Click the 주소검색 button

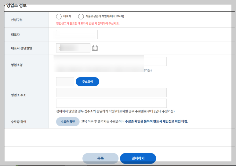pyautogui.click(x=87, y=82)
